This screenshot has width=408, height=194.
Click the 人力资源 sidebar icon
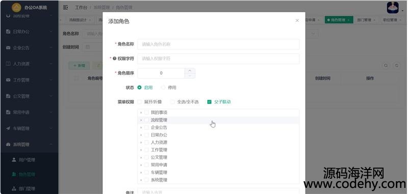click(x=8, y=64)
